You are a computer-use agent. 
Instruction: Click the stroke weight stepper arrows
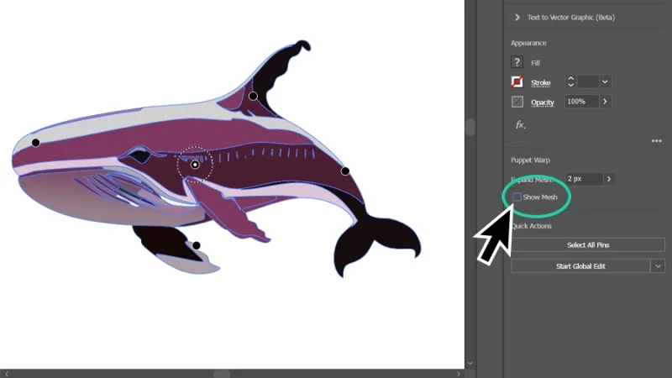click(x=571, y=81)
